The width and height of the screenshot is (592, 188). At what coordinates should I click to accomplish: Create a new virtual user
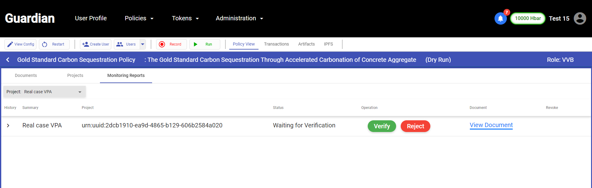click(x=96, y=44)
